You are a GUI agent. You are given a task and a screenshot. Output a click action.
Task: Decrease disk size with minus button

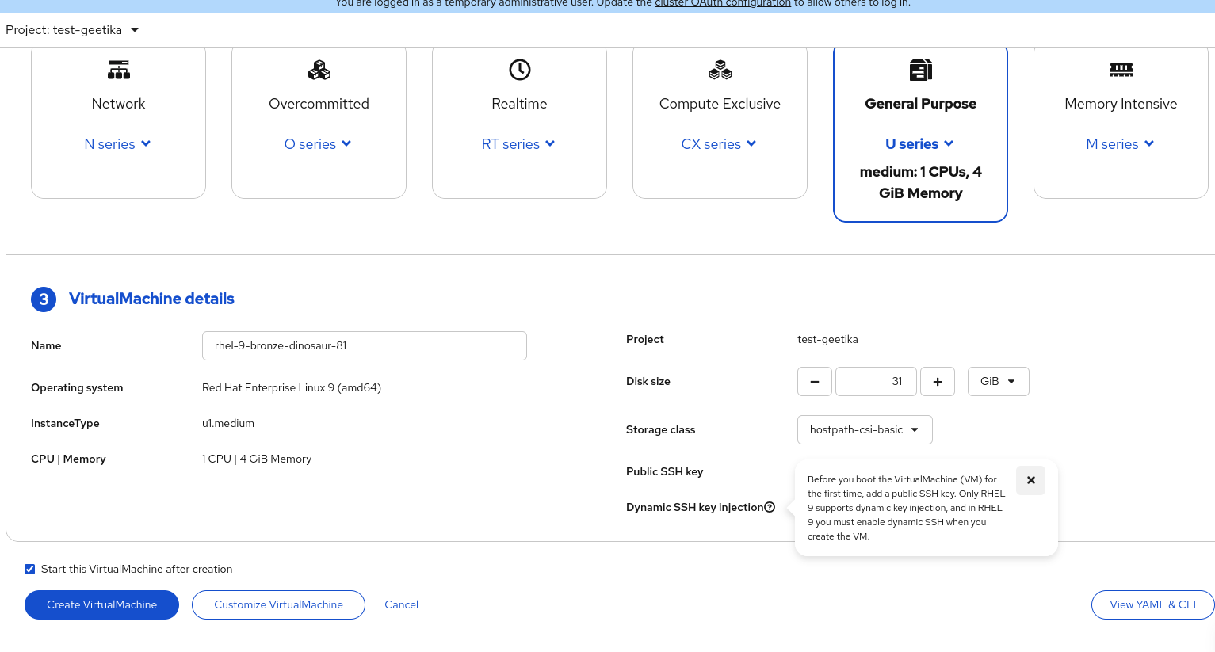tap(814, 381)
